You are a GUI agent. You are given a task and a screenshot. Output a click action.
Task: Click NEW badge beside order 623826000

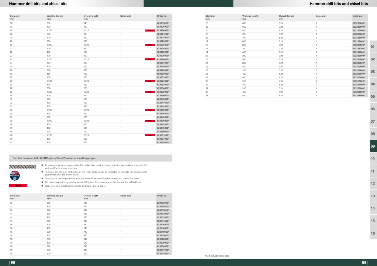point(150,59)
